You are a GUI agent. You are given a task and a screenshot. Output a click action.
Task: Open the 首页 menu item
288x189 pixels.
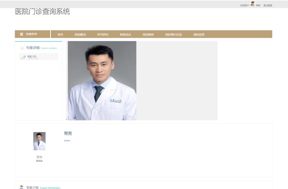[60, 34]
